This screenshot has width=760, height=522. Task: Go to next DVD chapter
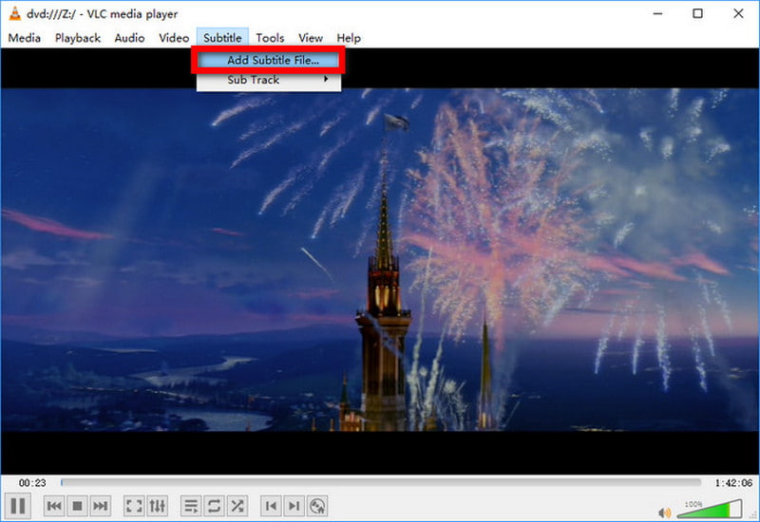[294, 506]
